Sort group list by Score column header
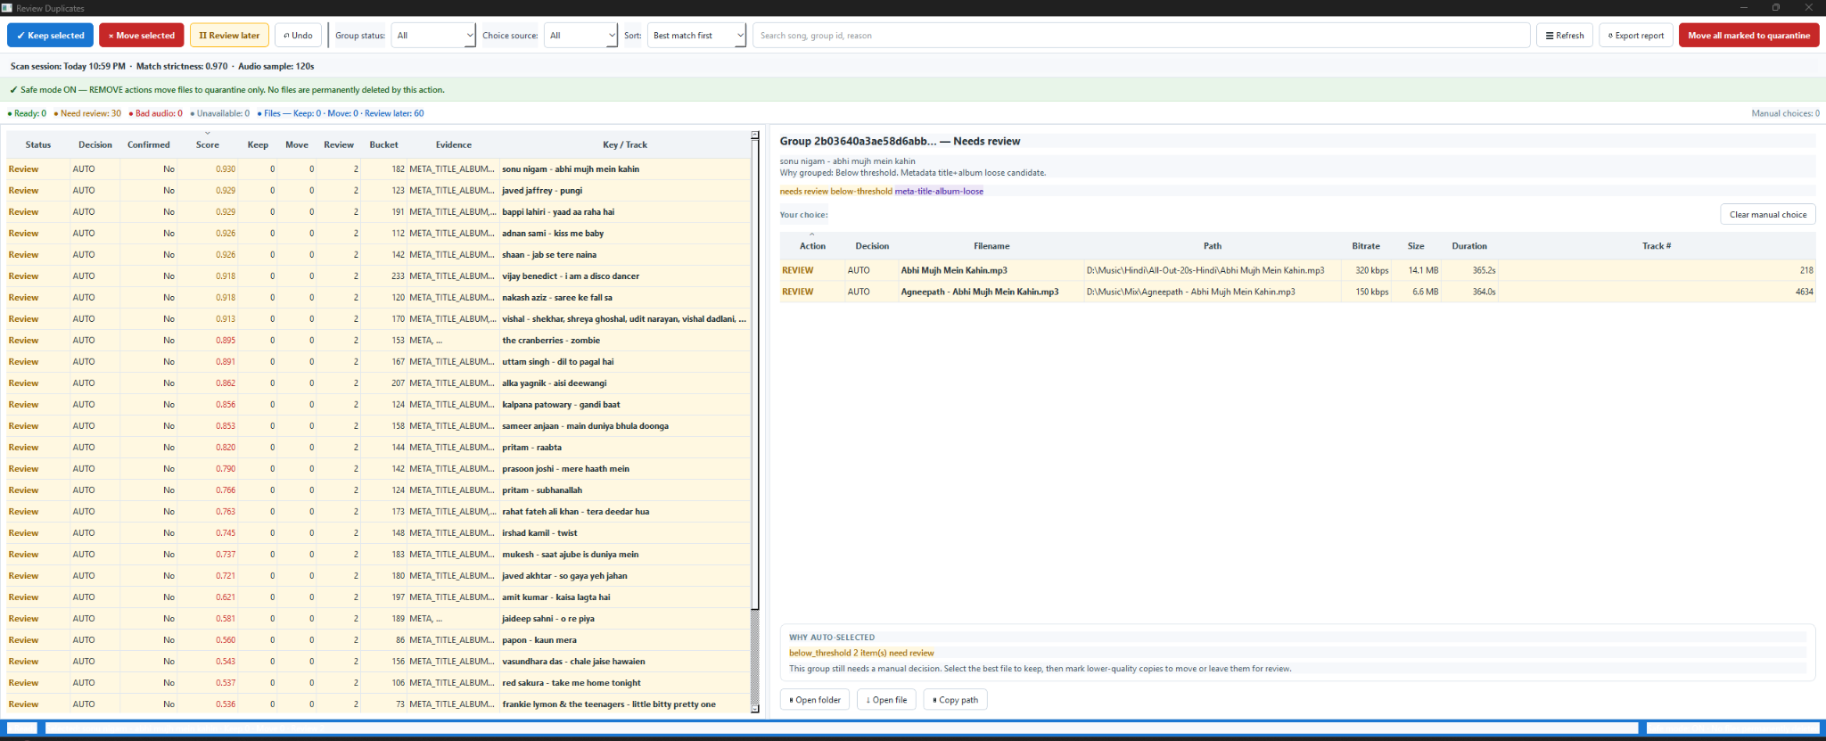1826x741 pixels. coord(208,144)
